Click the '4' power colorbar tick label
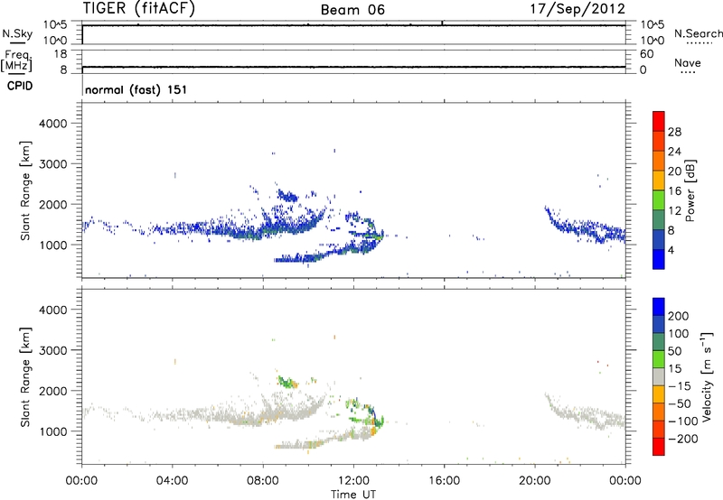The height and width of the screenshot is (500, 723). 671,250
